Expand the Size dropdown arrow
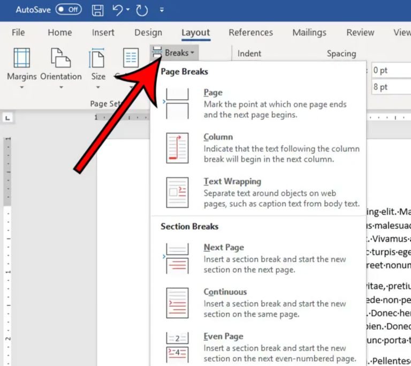The image size is (411, 366). pyautogui.click(x=98, y=87)
